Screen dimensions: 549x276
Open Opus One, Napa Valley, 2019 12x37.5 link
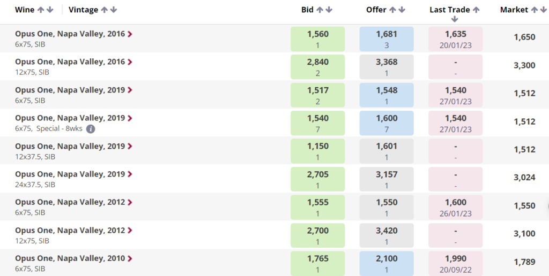[x=70, y=146]
